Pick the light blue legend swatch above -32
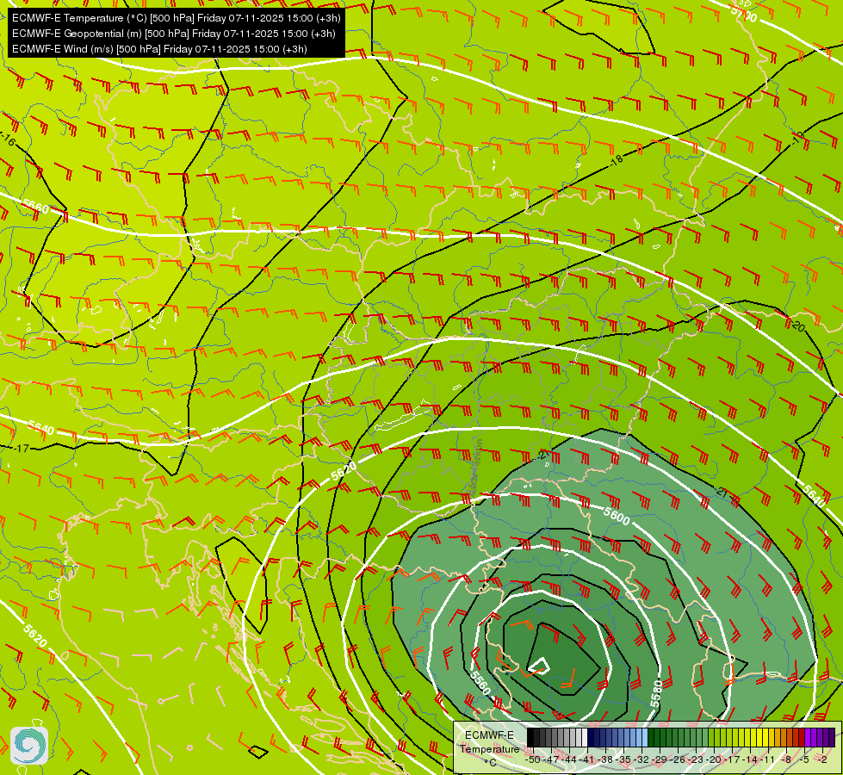The image size is (843, 775). (645, 737)
